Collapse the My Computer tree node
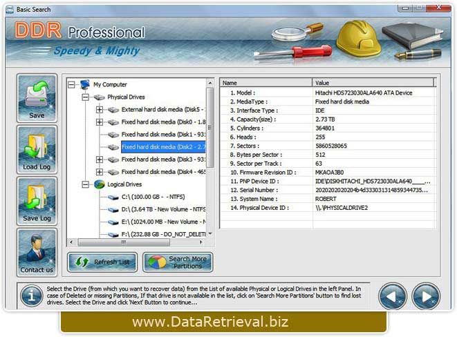 click(x=71, y=85)
